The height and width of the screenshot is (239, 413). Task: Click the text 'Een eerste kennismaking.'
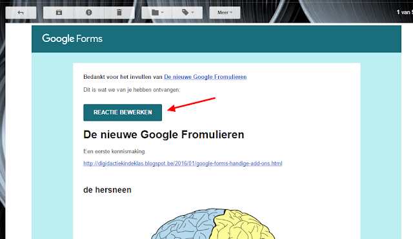tap(114, 152)
